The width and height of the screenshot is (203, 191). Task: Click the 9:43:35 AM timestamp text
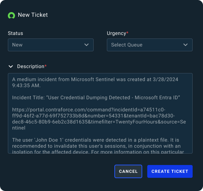[26, 86]
